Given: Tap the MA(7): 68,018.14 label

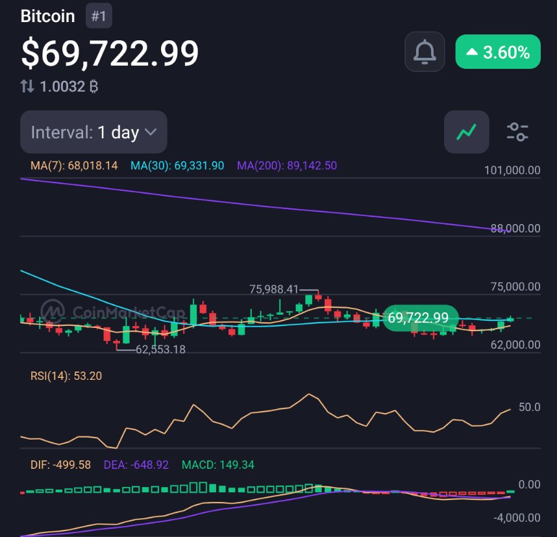Looking at the screenshot, I should tap(74, 166).
